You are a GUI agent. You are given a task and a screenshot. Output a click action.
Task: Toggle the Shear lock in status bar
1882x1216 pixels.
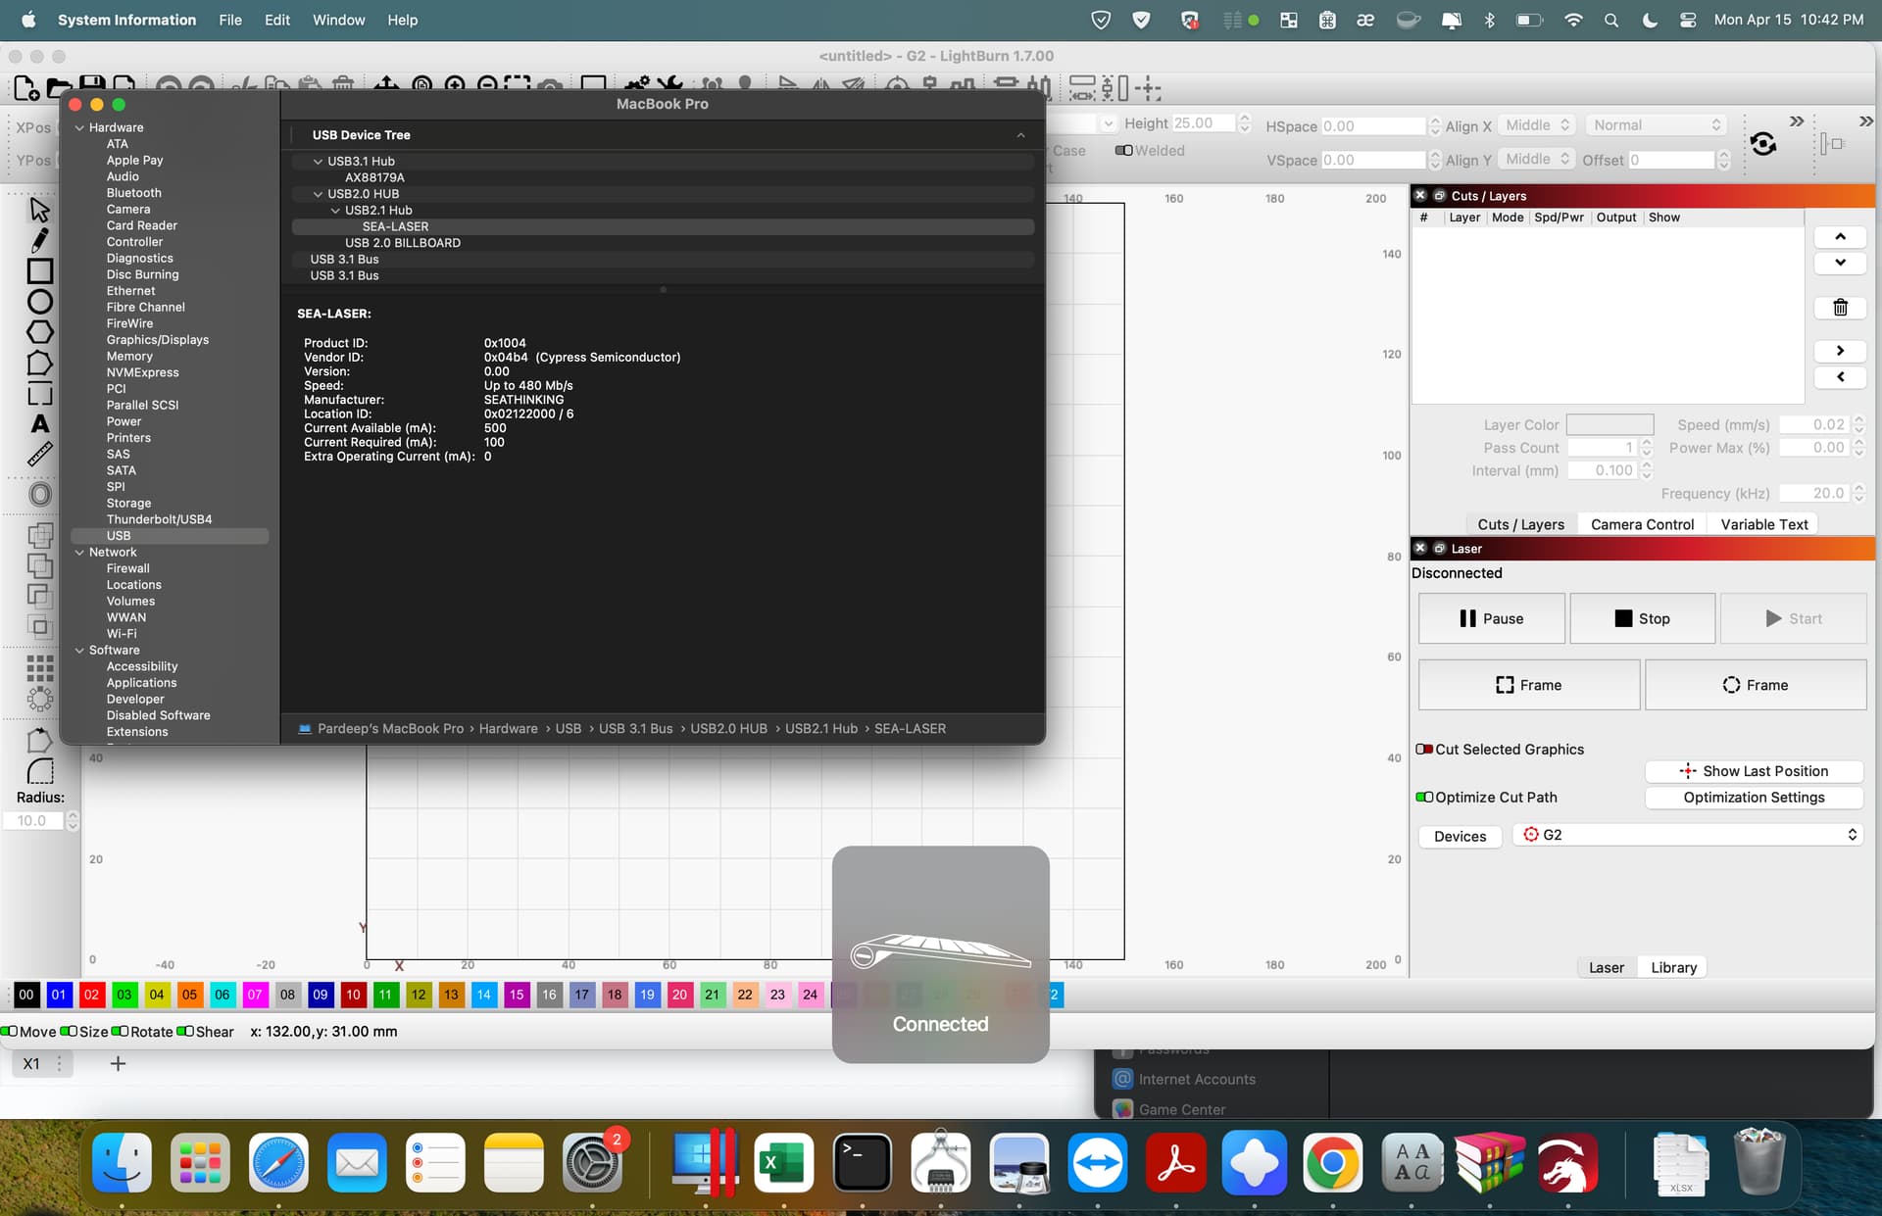pos(184,1031)
